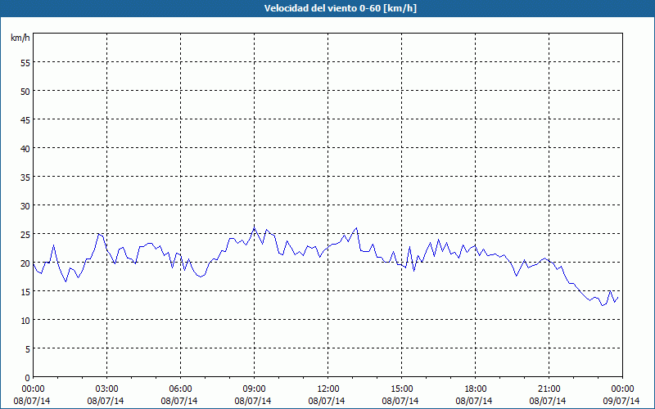Screen dimensions: 655x409
Task: Select the y-axis value 20
Action: (x=25, y=263)
